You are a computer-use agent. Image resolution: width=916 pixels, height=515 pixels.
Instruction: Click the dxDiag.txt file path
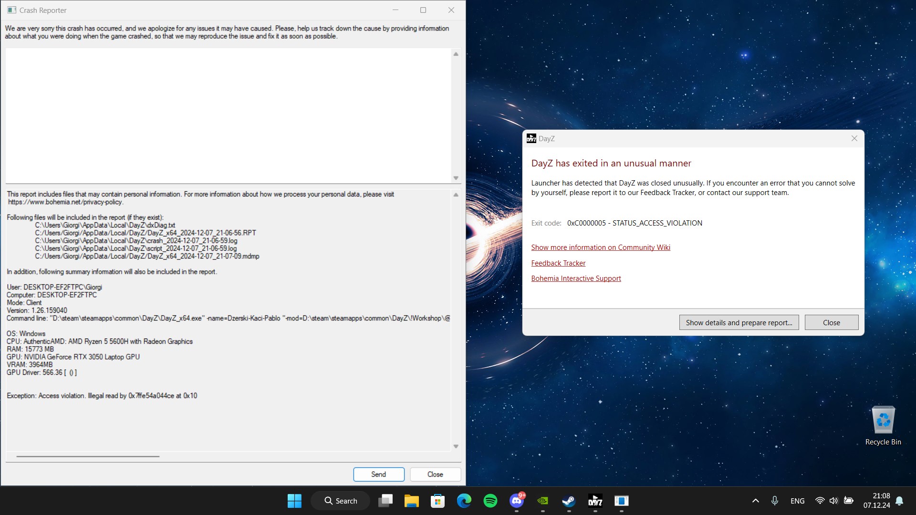click(105, 225)
